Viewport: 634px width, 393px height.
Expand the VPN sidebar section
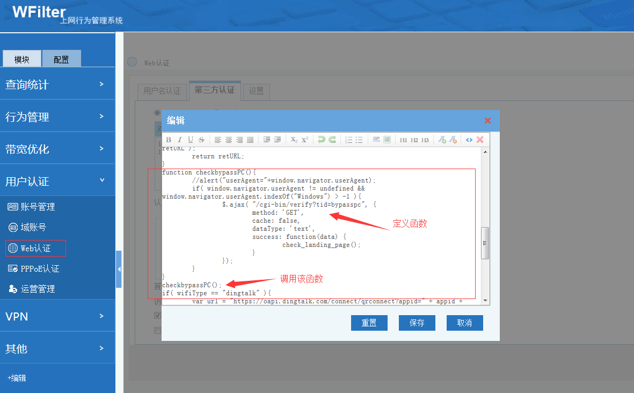(x=57, y=316)
